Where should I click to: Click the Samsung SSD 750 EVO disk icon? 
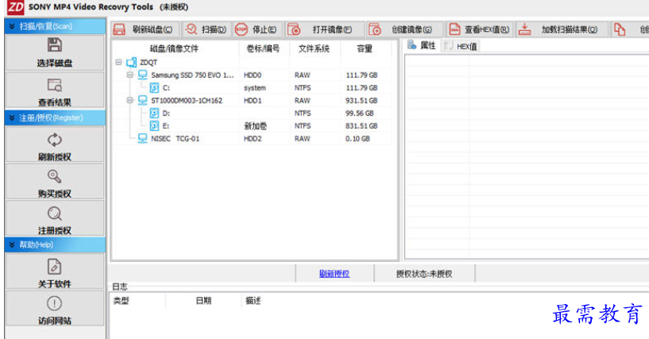pyautogui.click(x=143, y=75)
